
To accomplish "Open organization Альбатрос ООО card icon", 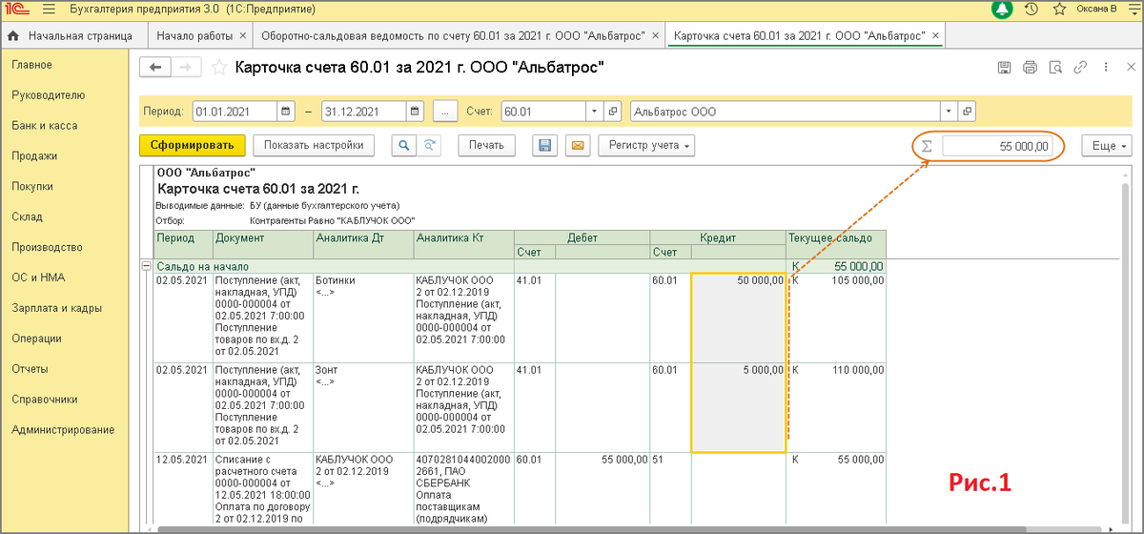I will point(967,112).
